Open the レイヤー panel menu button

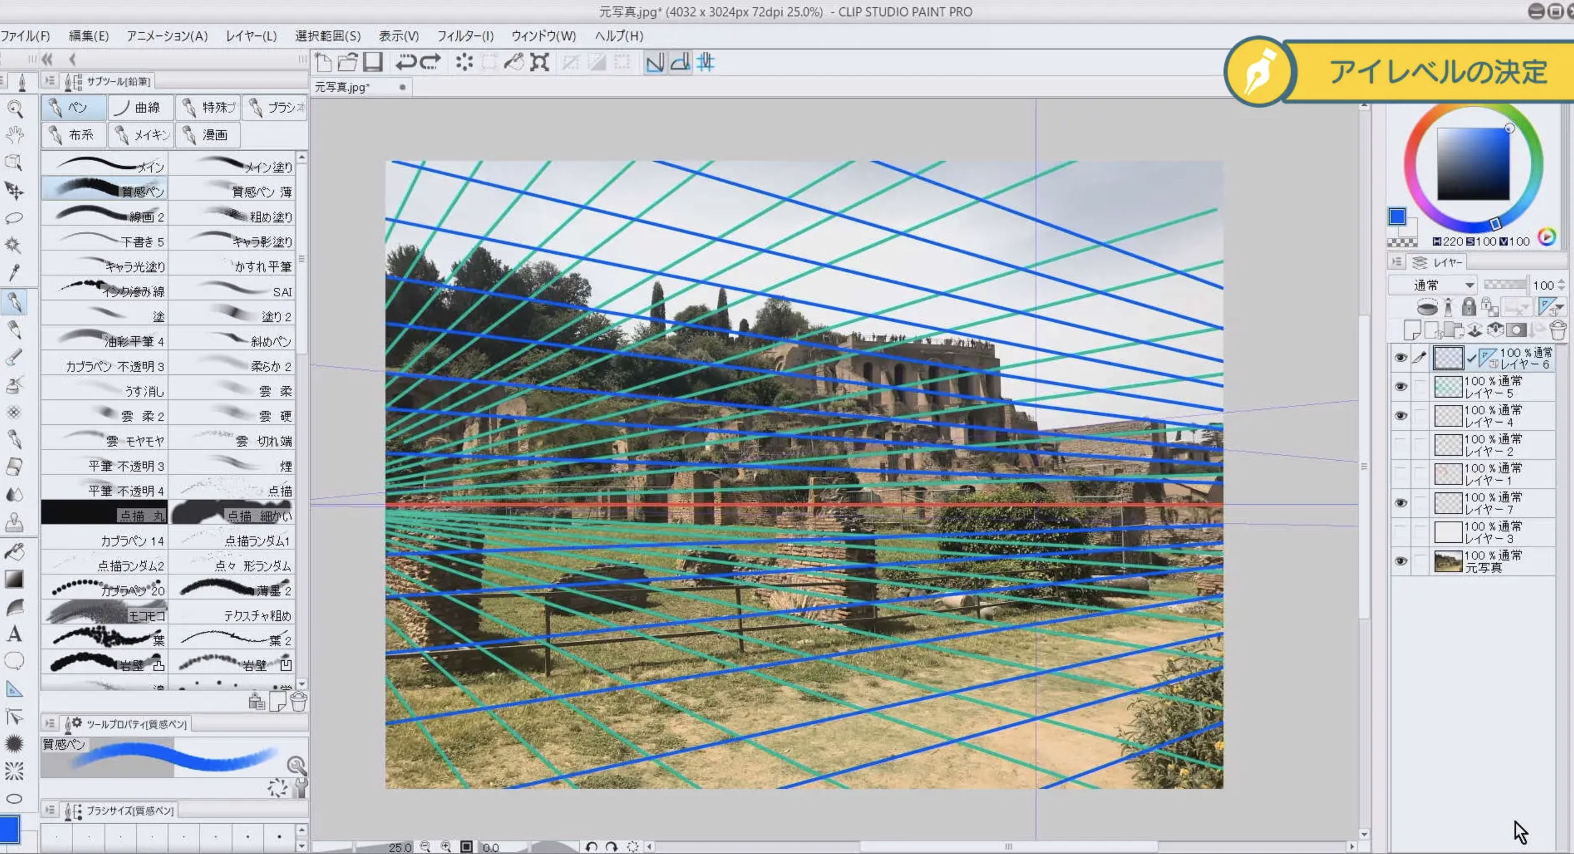click(x=1397, y=262)
